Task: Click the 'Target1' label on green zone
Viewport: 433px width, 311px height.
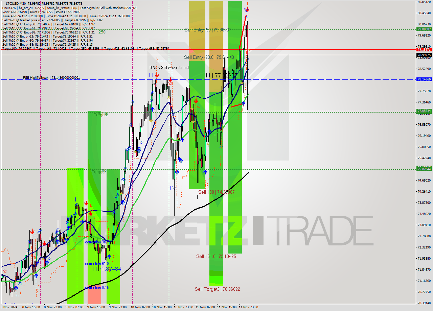Action: (x=99, y=172)
